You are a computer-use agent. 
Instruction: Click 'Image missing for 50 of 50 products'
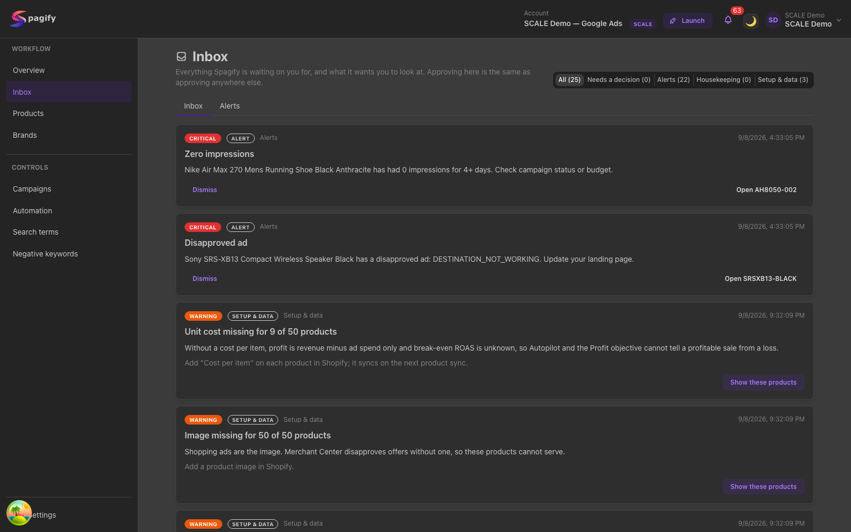[257, 435]
